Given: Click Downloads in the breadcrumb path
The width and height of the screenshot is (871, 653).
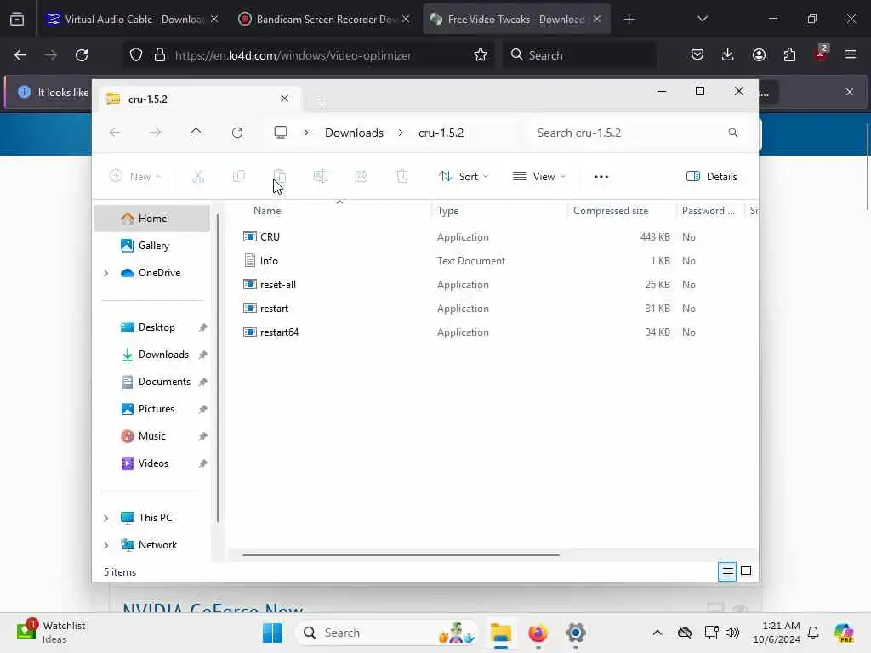Looking at the screenshot, I should point(354,133).
